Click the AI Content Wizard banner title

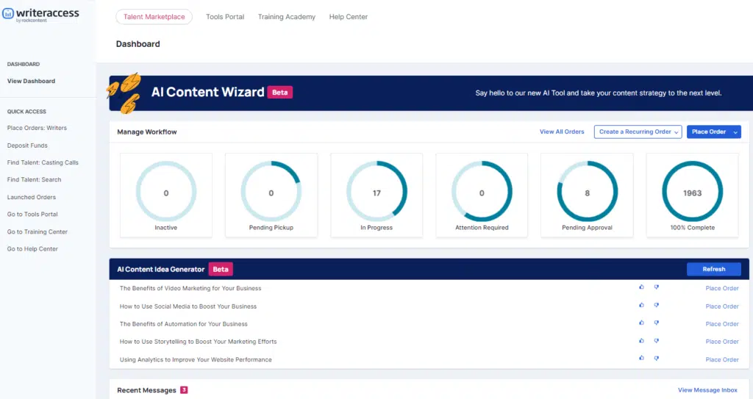[207, 92]
